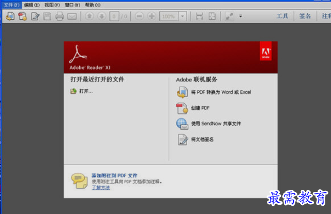
Task: Click the 创建 PDF link
Action: 200,108
